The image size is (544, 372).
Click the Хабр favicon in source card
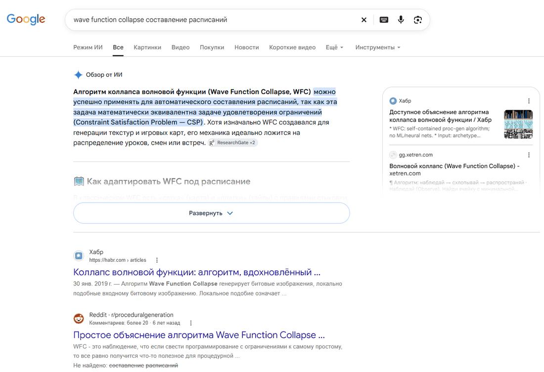click(393, 101)
